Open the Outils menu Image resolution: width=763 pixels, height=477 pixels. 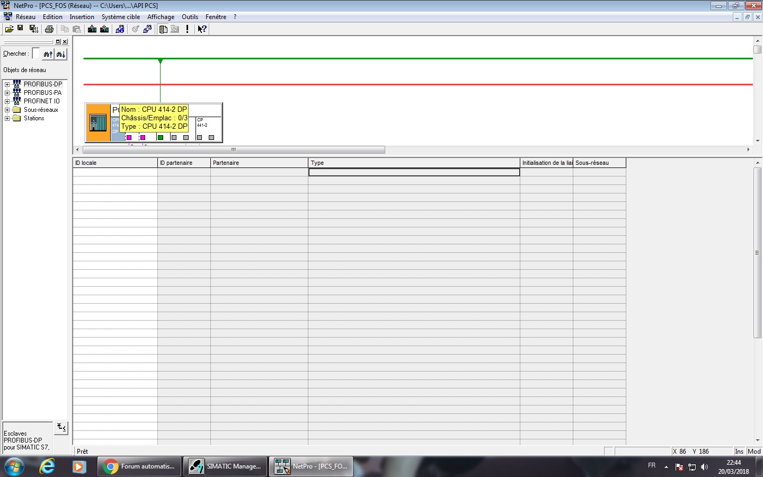pos(190,17)
